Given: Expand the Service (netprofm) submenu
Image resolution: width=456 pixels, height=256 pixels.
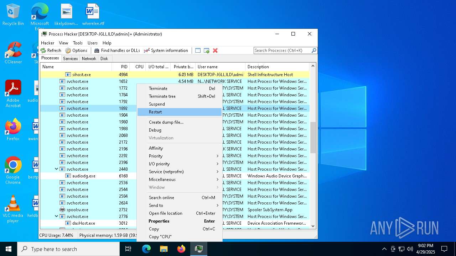Looking at the screenshot, I should [180, 172].
